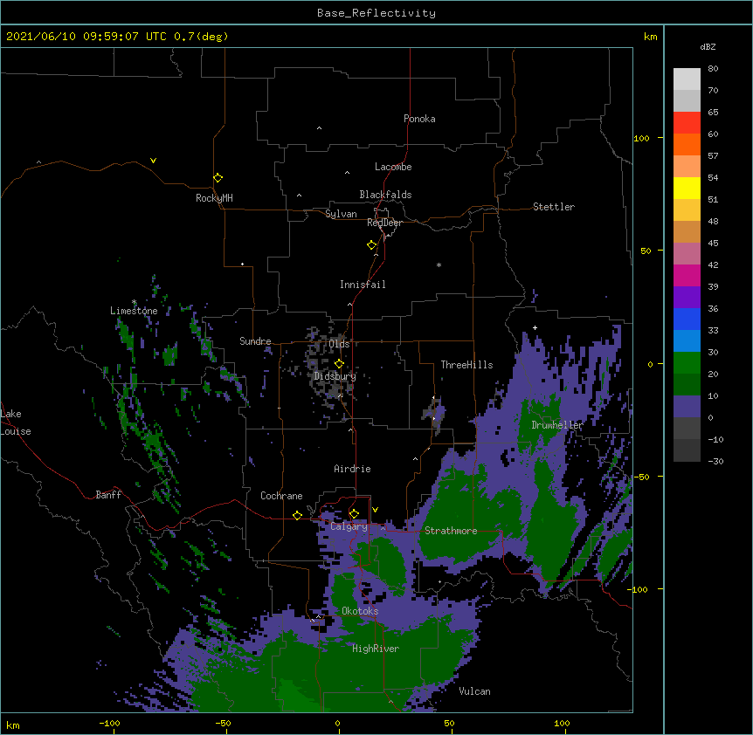Click the yellow V marker east of Calgary

(x=375, y=510)
